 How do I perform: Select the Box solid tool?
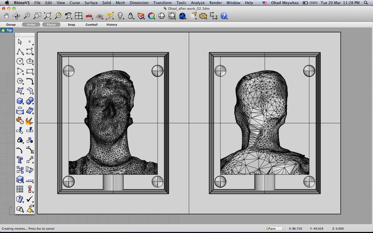pos(20,101)
